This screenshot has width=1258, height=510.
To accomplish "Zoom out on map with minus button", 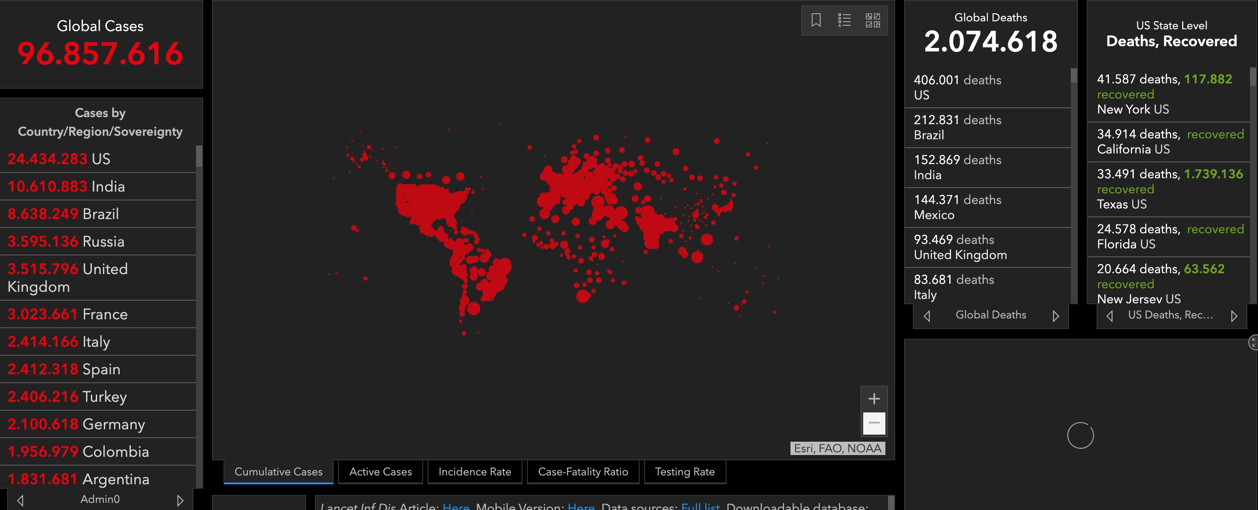I will tap(874, 423).
